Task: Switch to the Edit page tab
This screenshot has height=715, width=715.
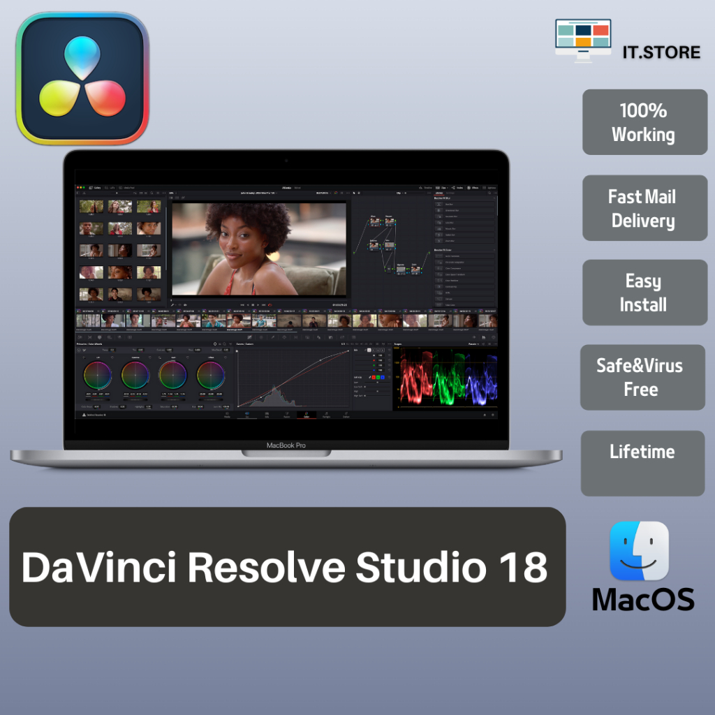Action: [266, 413]
